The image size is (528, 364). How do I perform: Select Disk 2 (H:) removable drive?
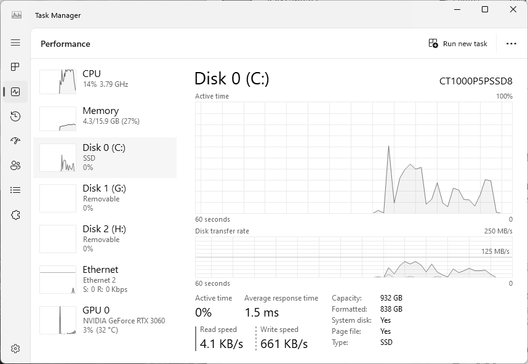(105, 238)
